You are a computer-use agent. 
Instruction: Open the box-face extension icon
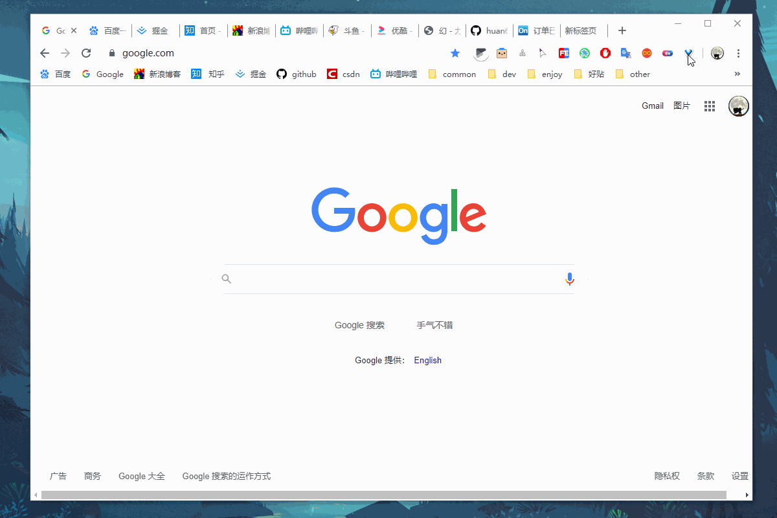point(502,53)
